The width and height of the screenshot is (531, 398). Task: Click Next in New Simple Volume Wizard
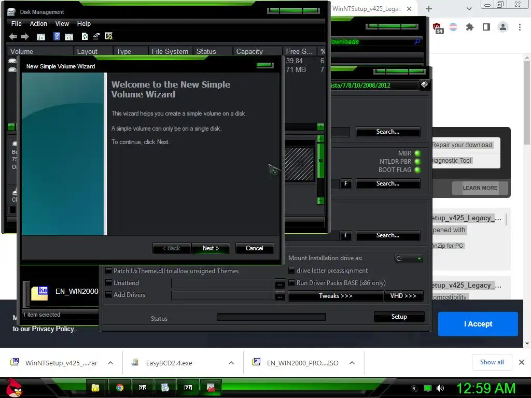point(211,248)
